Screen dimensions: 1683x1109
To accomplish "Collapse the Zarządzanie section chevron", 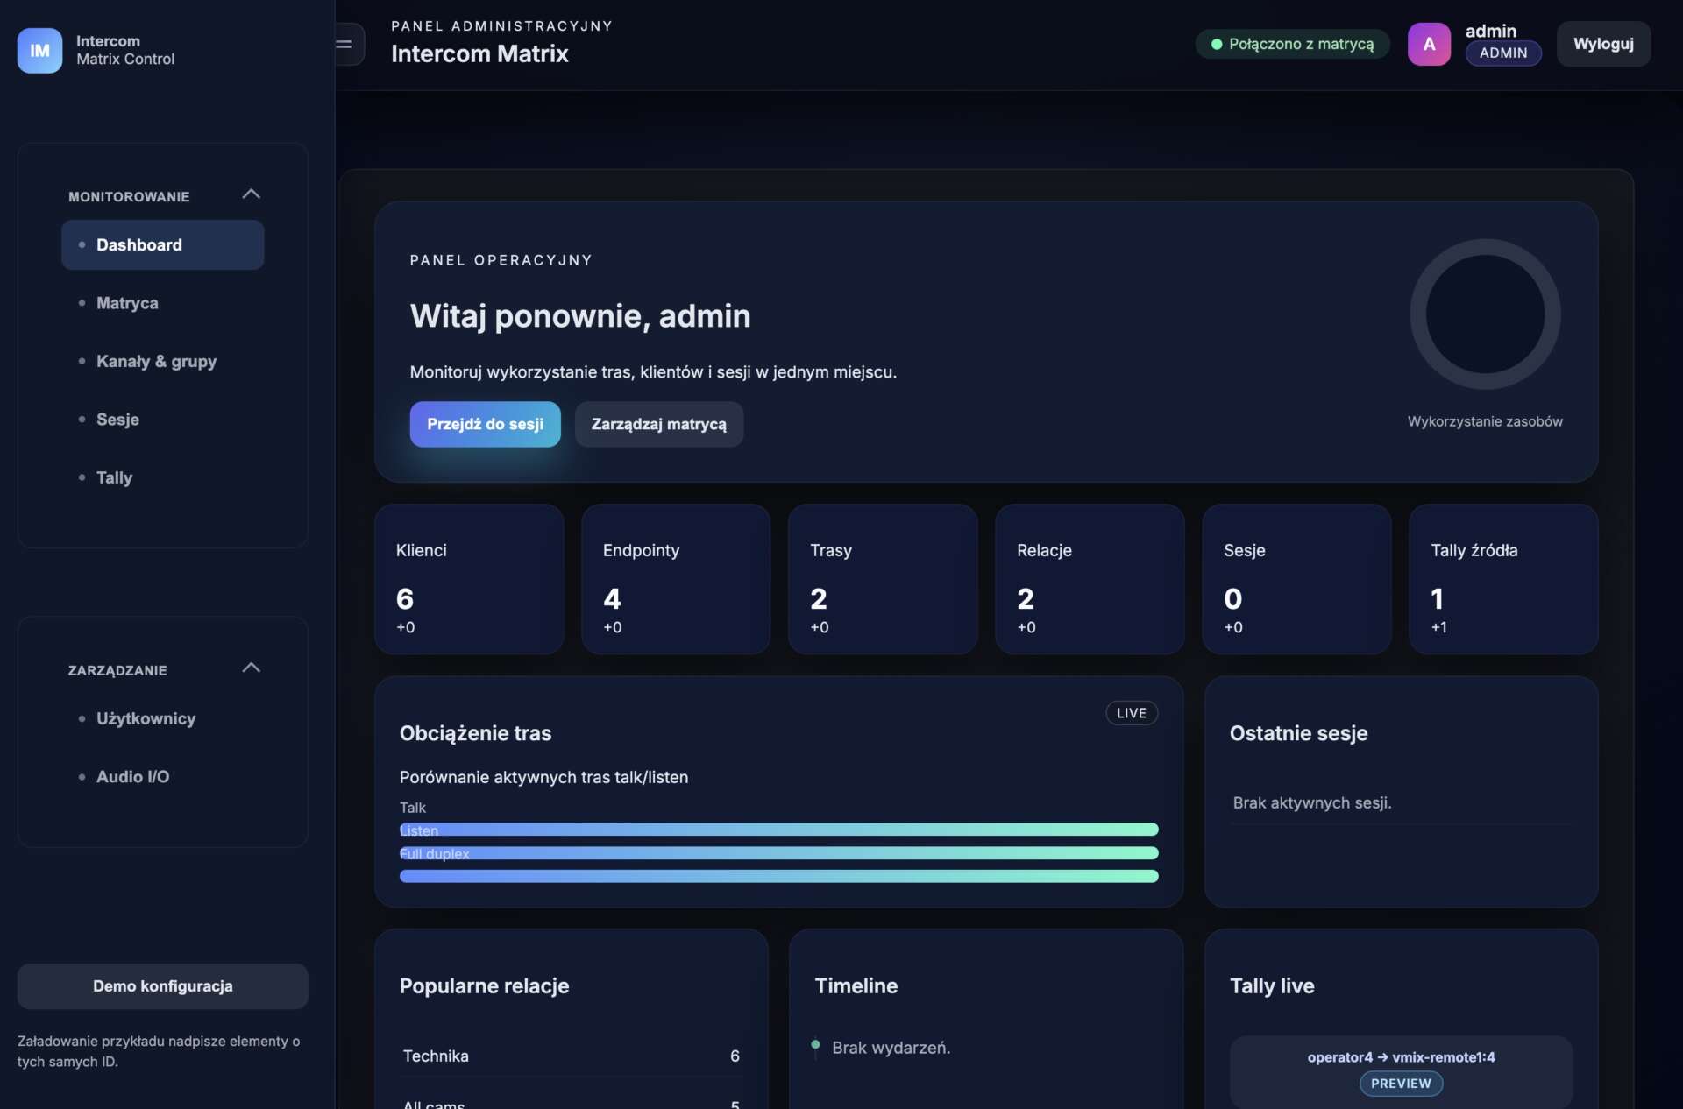I will (x=251, y=668).
